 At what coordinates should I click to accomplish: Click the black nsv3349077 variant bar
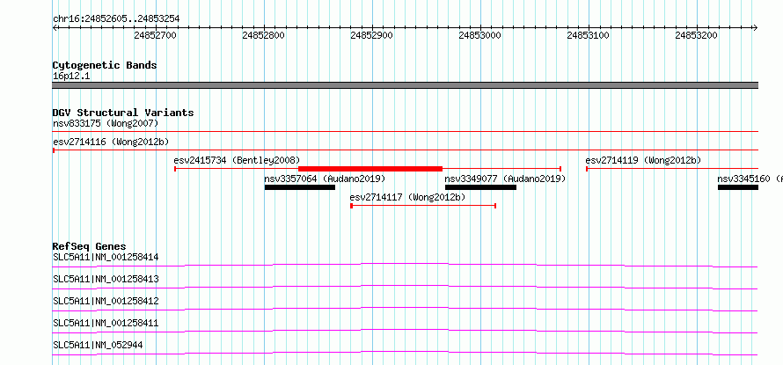(x=480, y=187)
